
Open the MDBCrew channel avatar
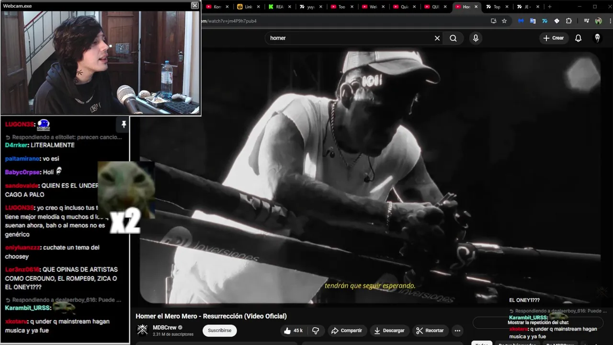coord(142,330)
